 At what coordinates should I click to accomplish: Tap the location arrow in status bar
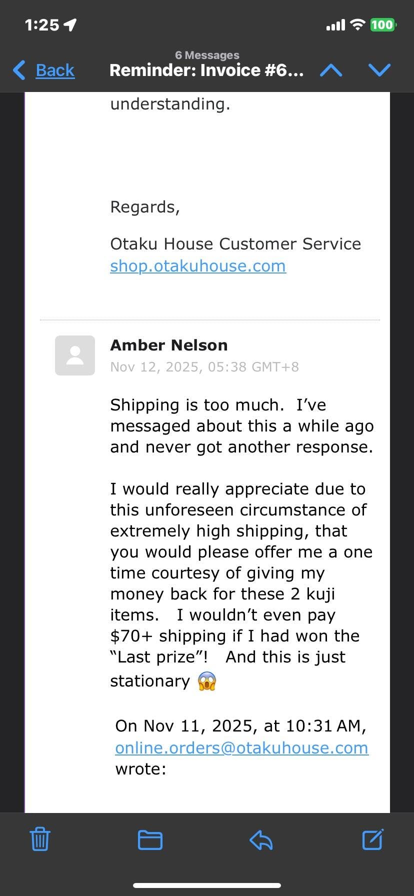click(70, 24)
